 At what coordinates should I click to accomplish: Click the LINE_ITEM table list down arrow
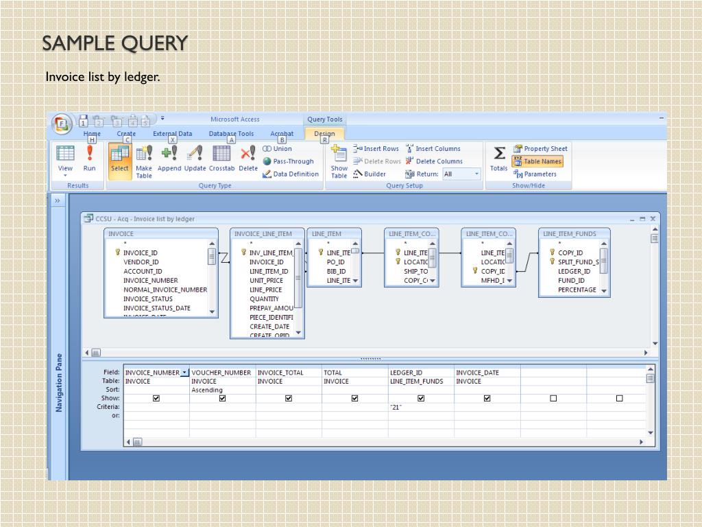tap(356, 281)
